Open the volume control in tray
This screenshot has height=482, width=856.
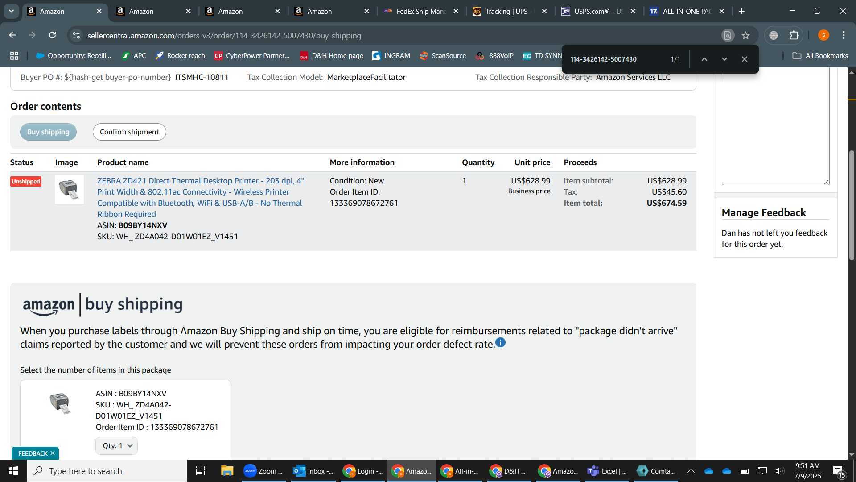pos(780,471)
